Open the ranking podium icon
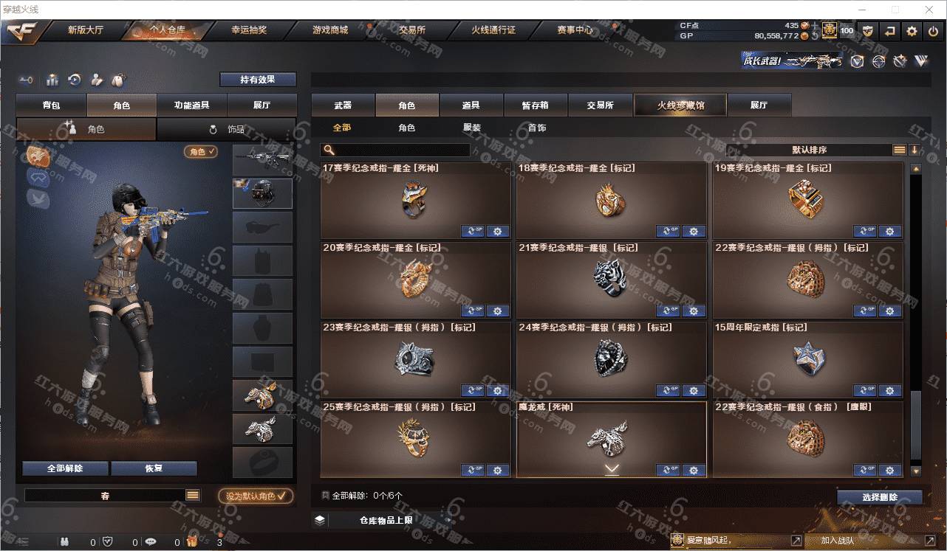This screenshot has height=551, width=947. (x=52, y=80)
